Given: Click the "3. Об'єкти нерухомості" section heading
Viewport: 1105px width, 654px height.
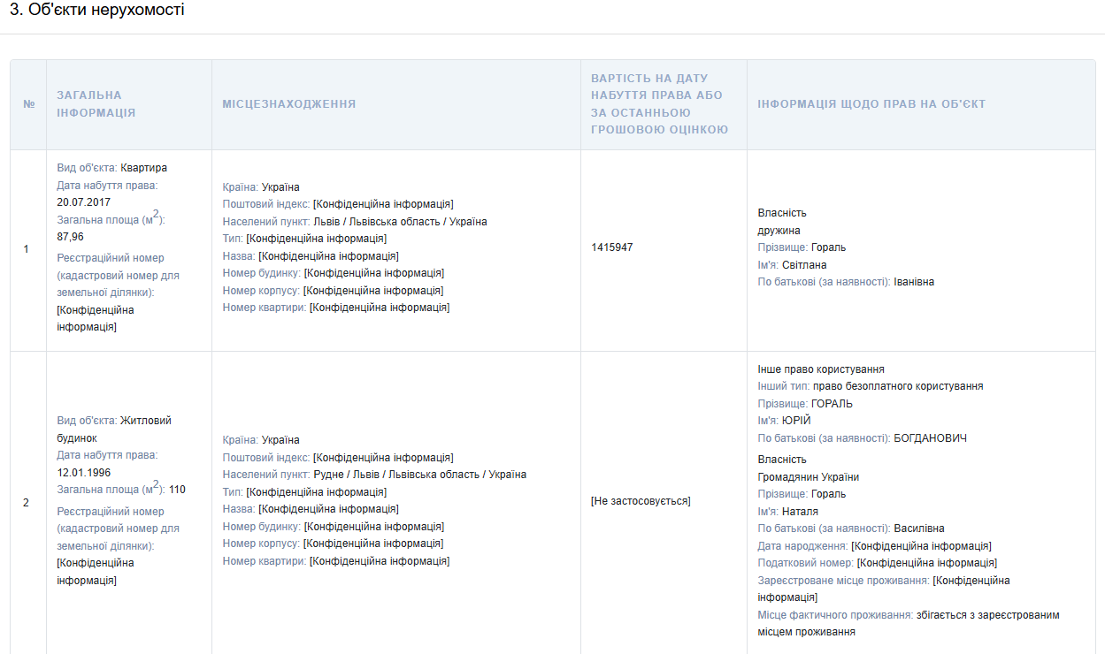Looking at the screenshot, I should click(x=97, y=11).
